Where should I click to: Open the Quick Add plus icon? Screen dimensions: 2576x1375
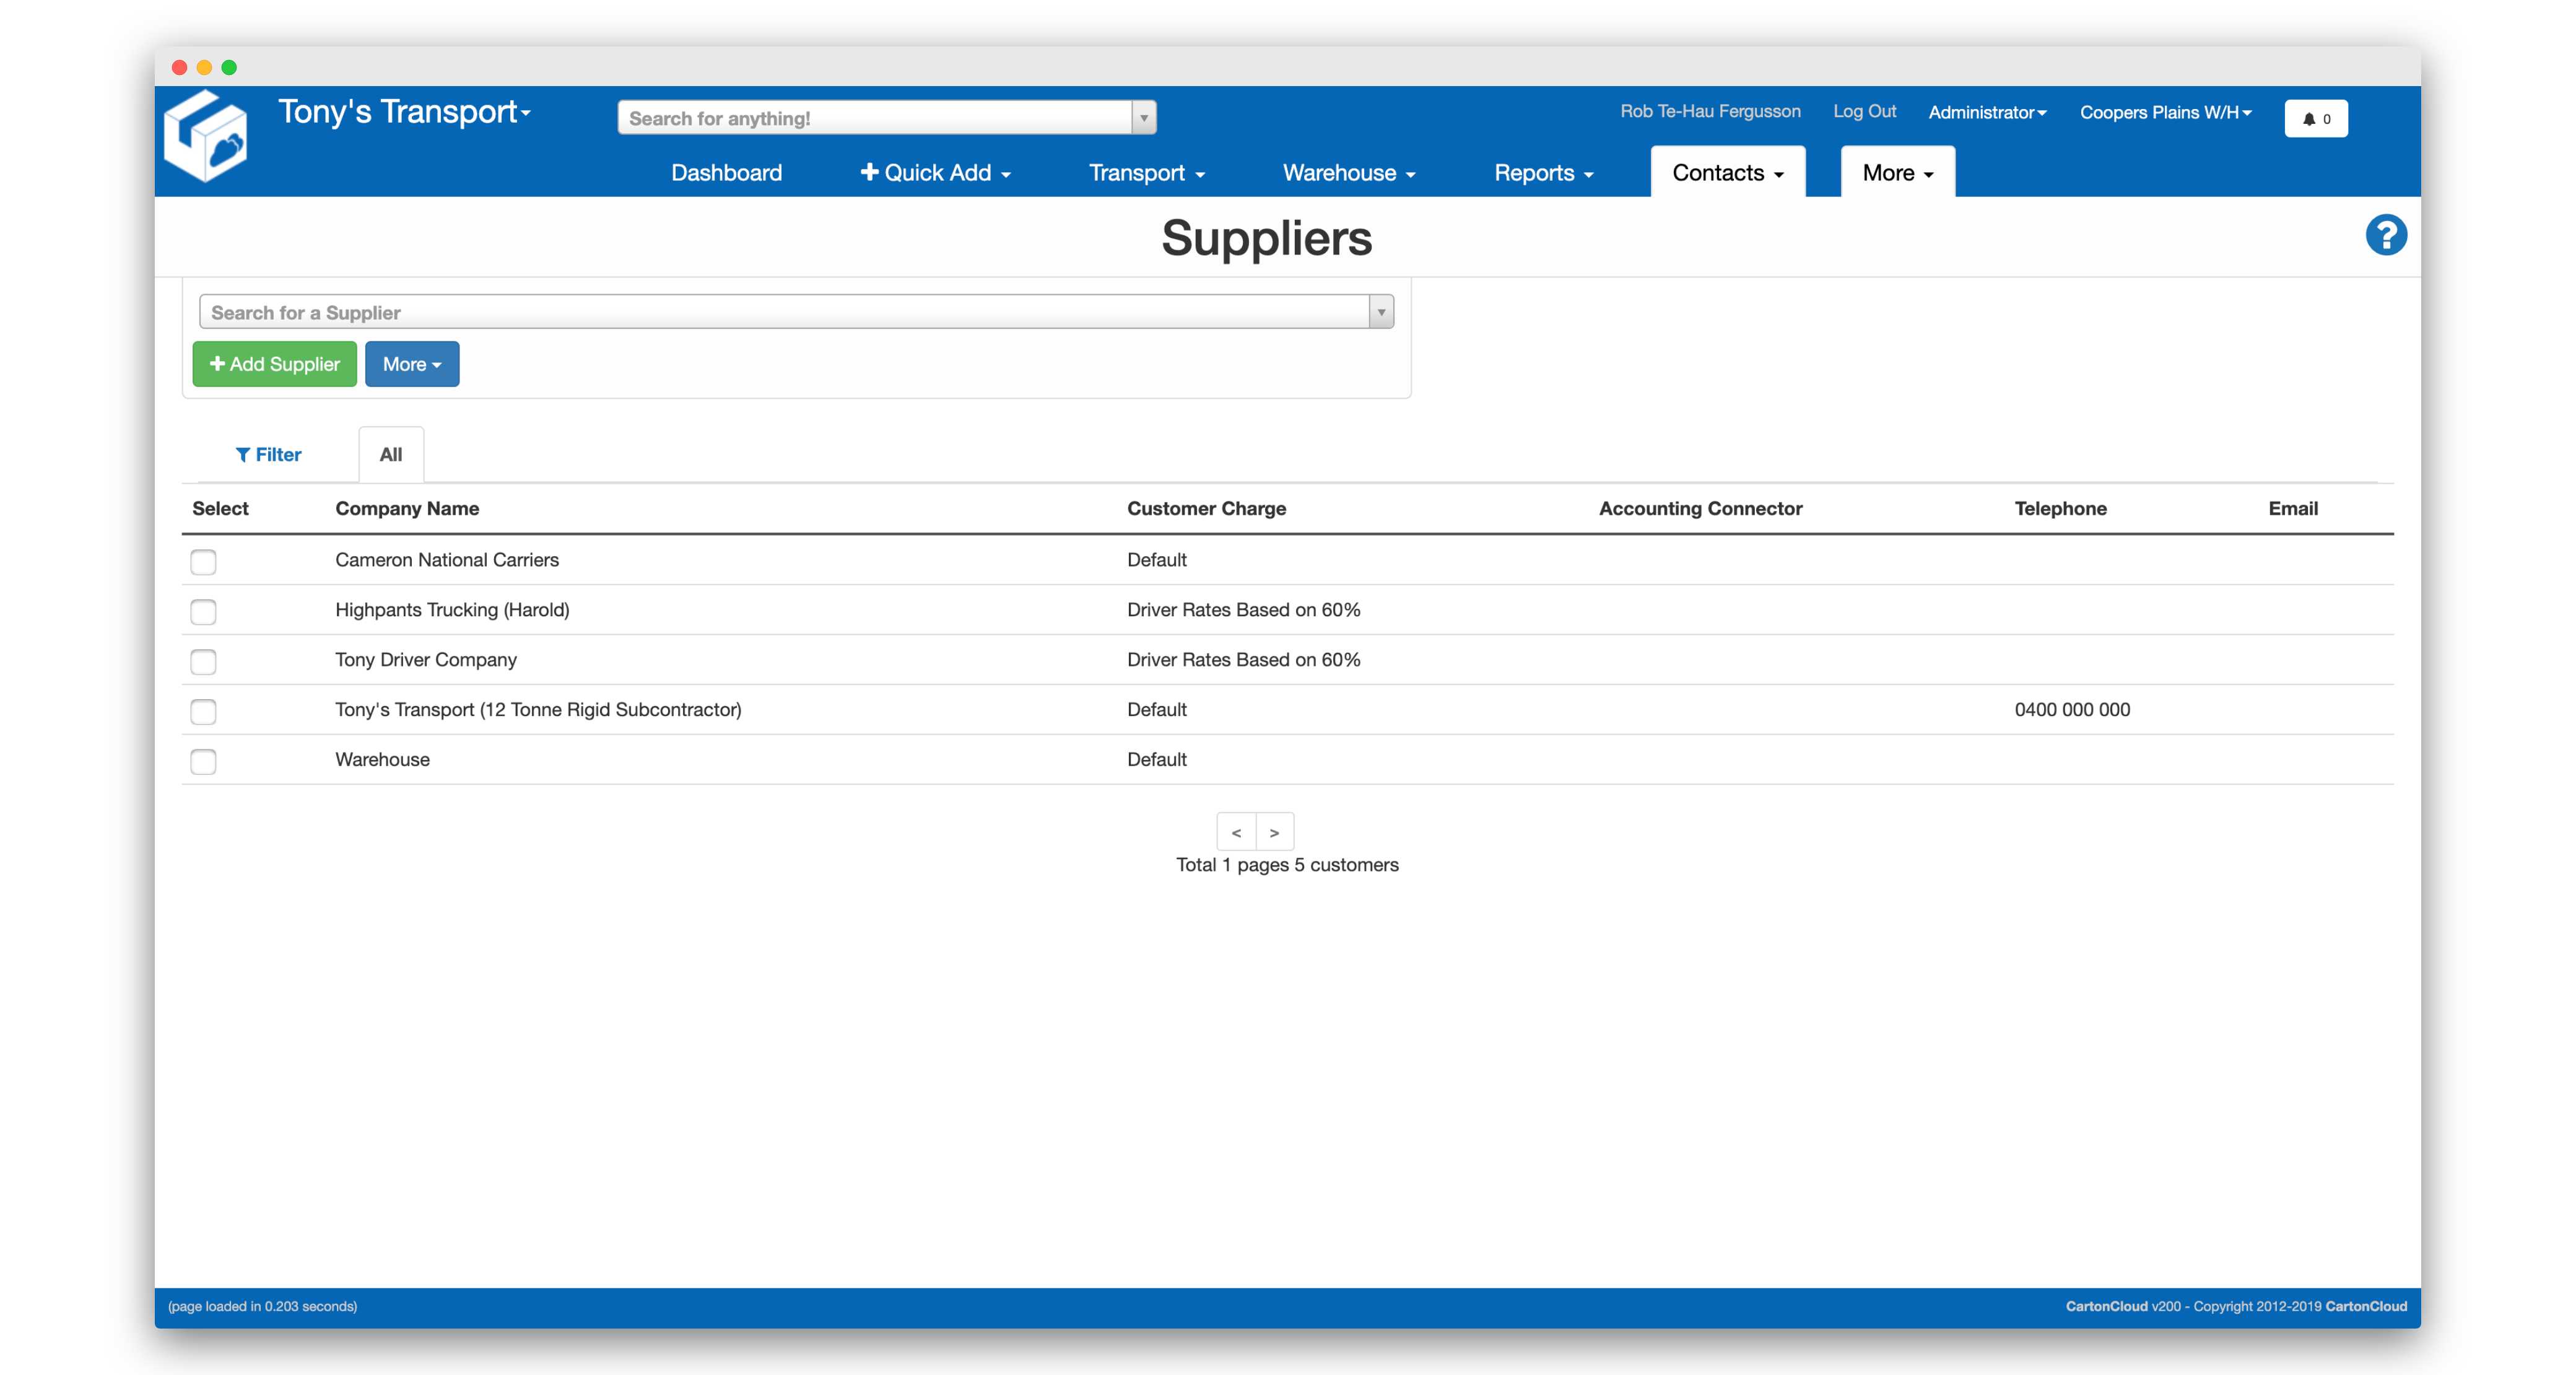pos(870,172)
